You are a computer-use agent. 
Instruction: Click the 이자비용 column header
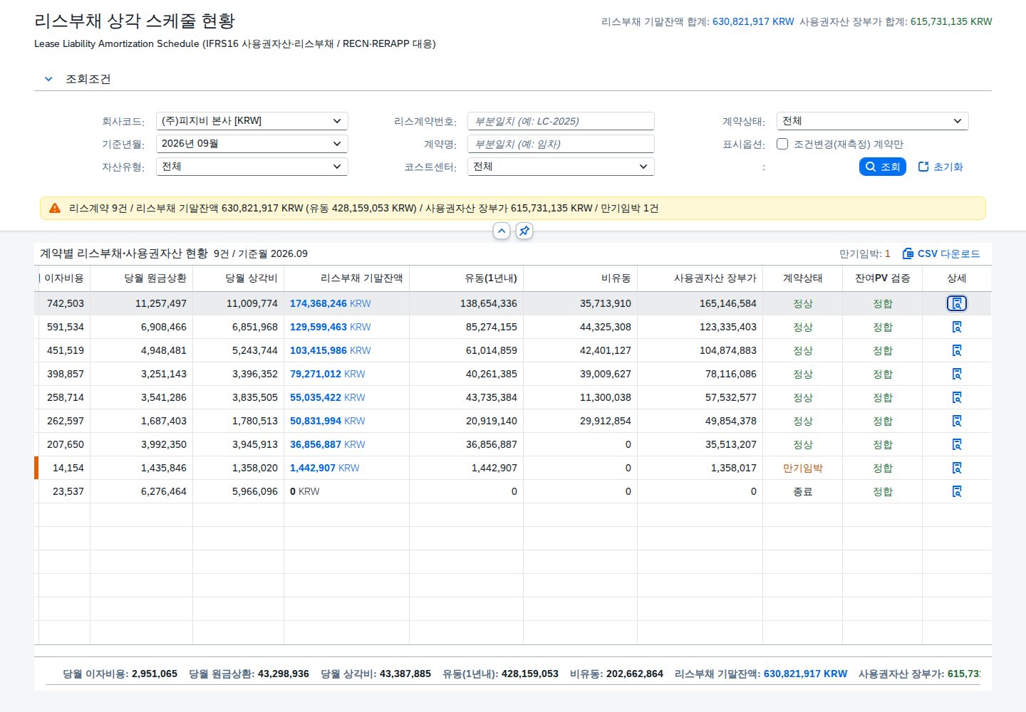pos(64,278)
